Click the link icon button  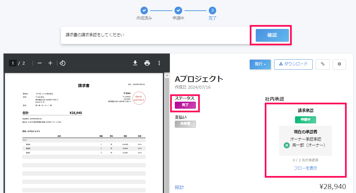[322, 64]
